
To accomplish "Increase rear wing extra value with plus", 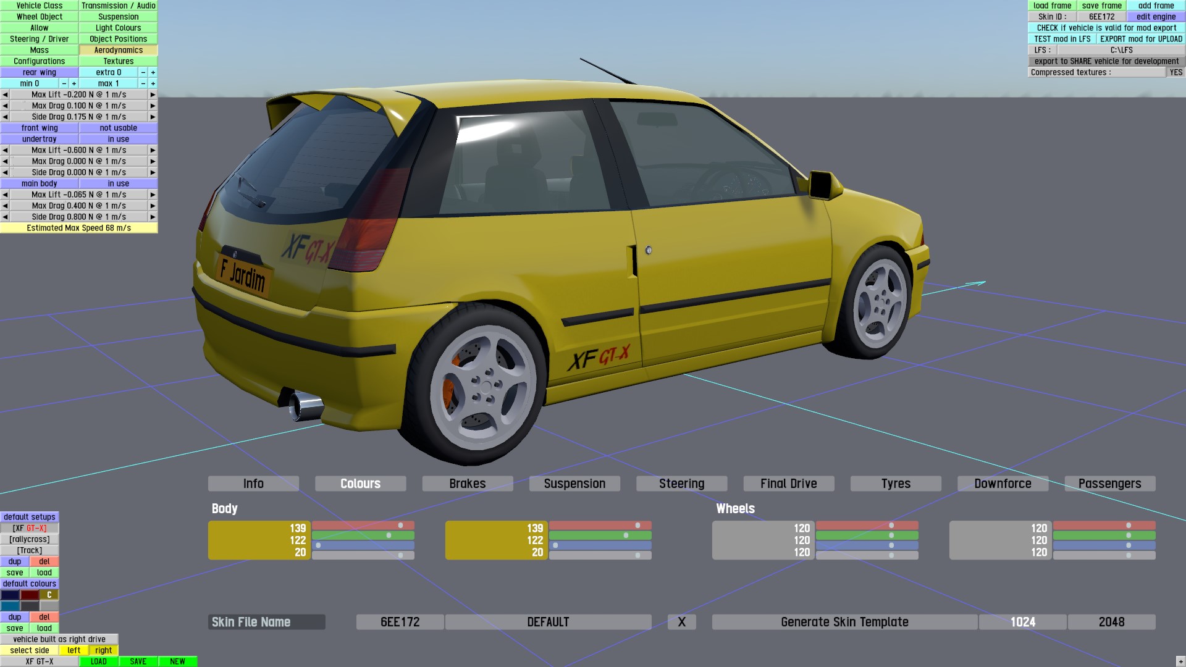I will click(153, 72).
